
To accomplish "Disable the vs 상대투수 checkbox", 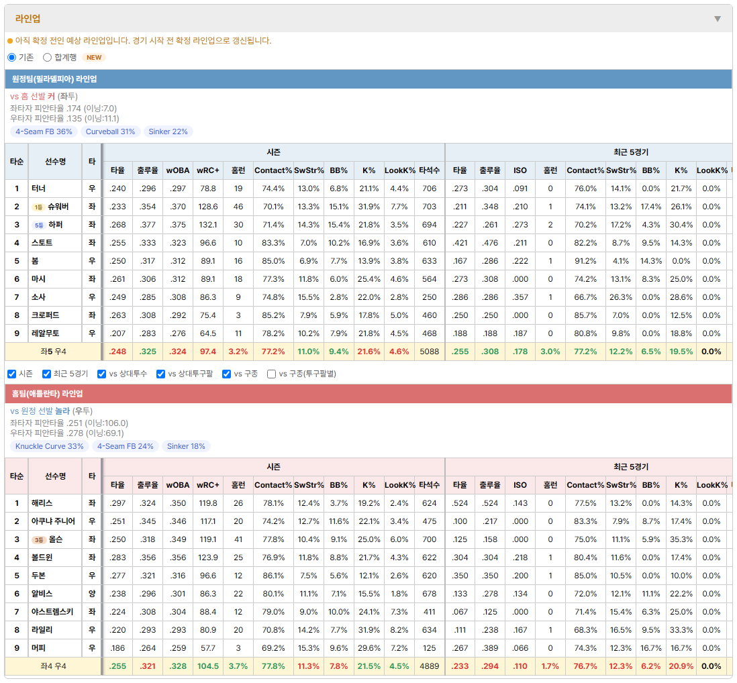I will coord(101,374).
